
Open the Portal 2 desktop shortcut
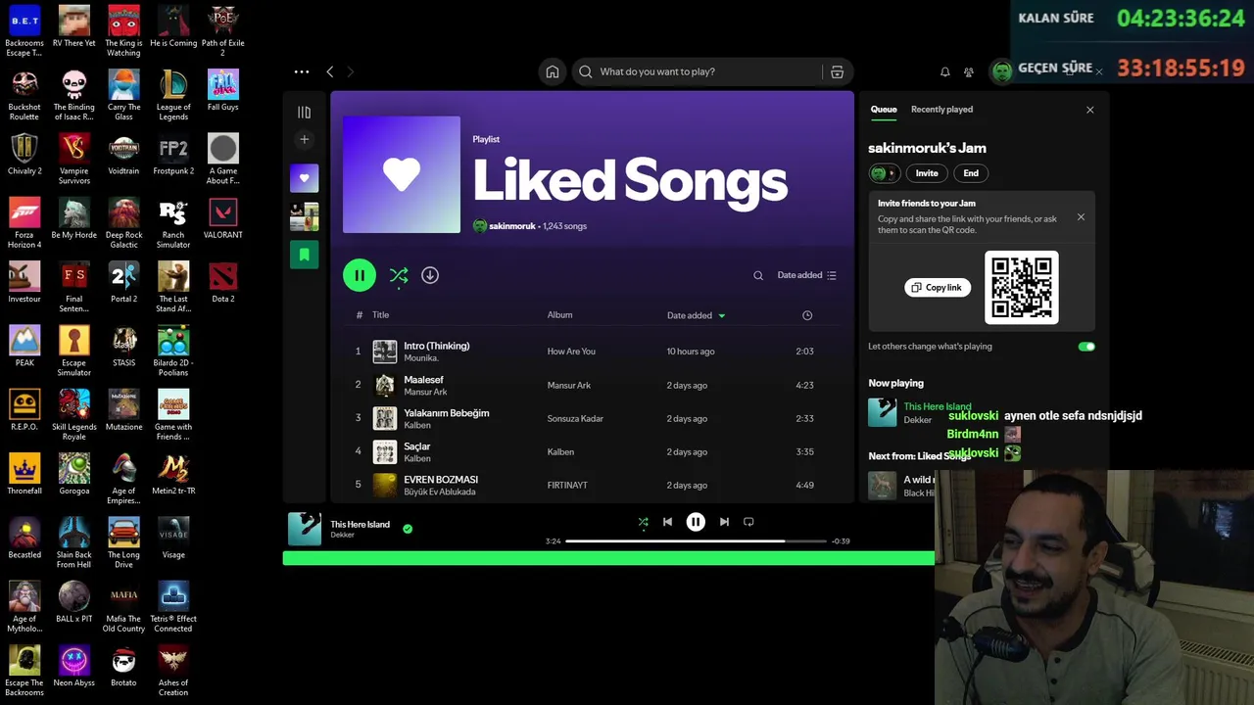[123, 282]
